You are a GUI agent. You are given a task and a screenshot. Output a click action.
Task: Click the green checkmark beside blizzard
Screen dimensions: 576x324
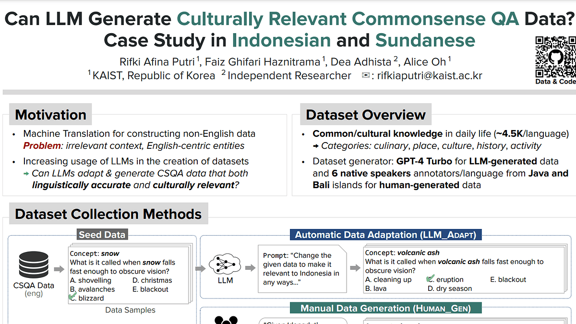click(x=72, y=297)
